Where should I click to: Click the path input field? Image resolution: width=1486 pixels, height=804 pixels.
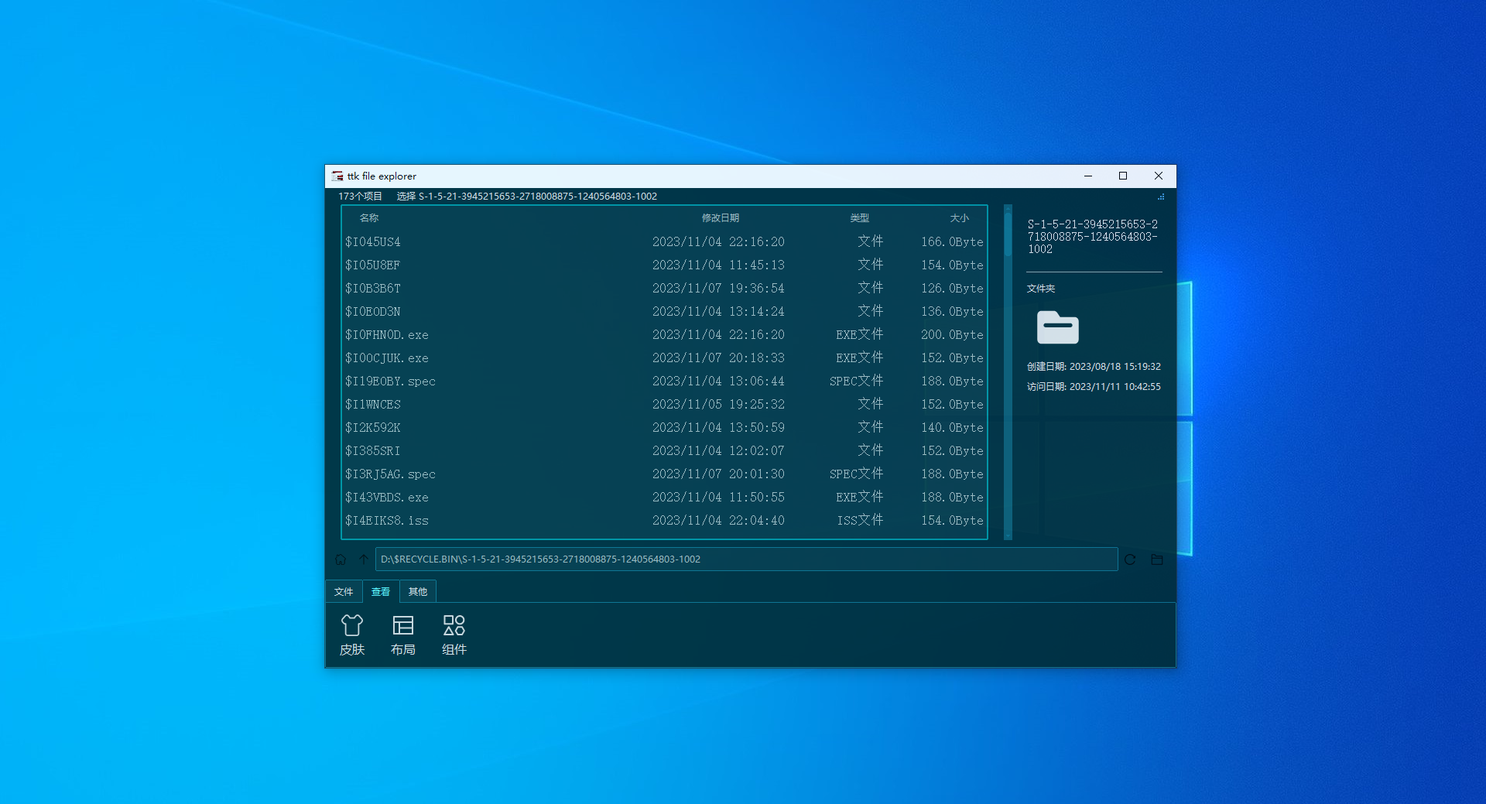coord(747,559)
